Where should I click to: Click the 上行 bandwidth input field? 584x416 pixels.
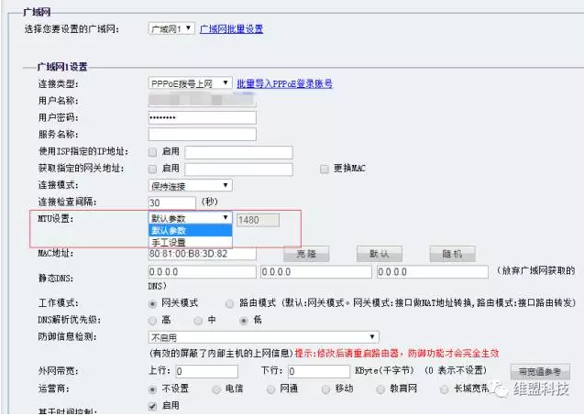205,371
